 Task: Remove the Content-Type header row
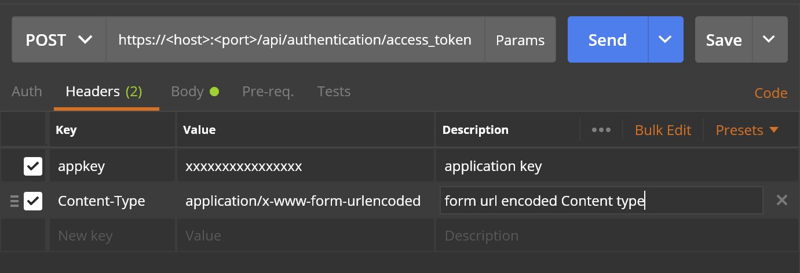pos(781,201)
